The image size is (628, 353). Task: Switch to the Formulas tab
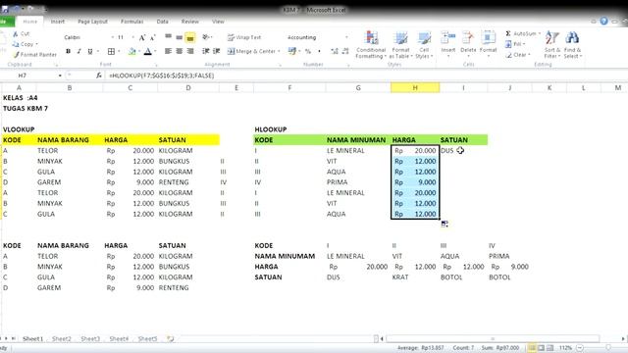[131, 22]
